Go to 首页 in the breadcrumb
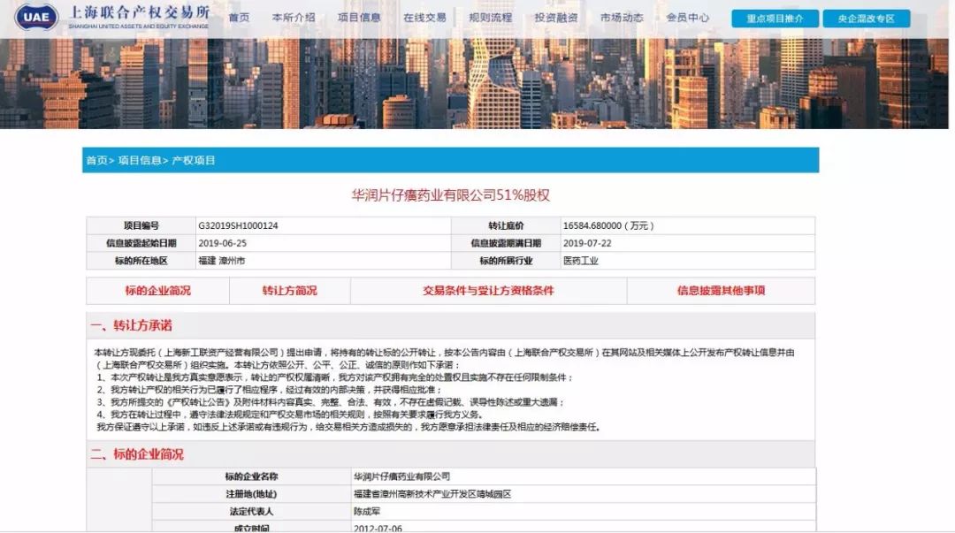 click(x=96, y=160)
